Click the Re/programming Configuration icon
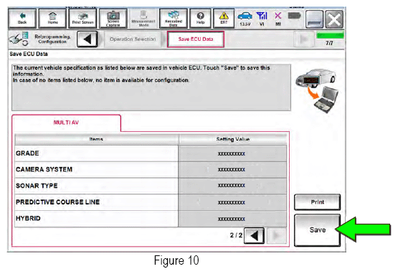 point(18,39)
